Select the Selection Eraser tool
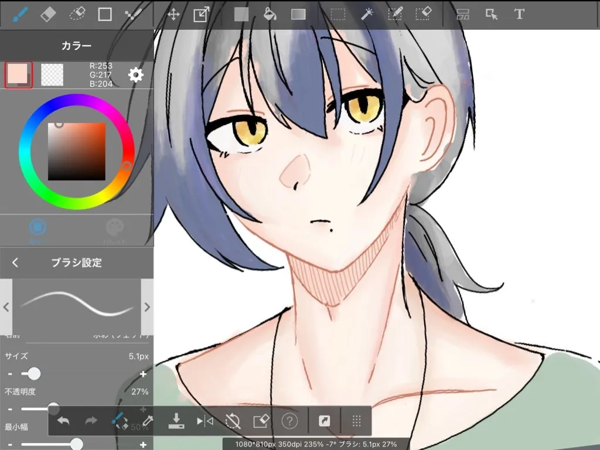 click(x=423, y=14)
